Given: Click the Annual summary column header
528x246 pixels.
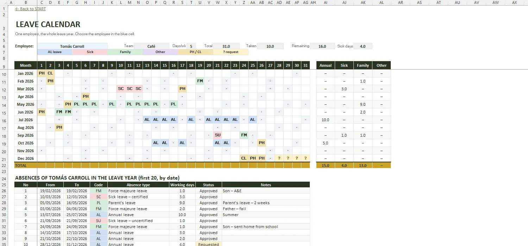Looking at the screenshot, I should tap(326, 65).
